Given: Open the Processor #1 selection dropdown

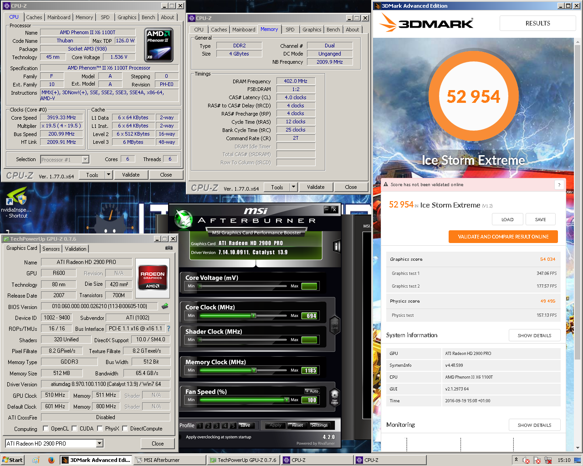Looking at the screenshot, I should tap(85, 159).
